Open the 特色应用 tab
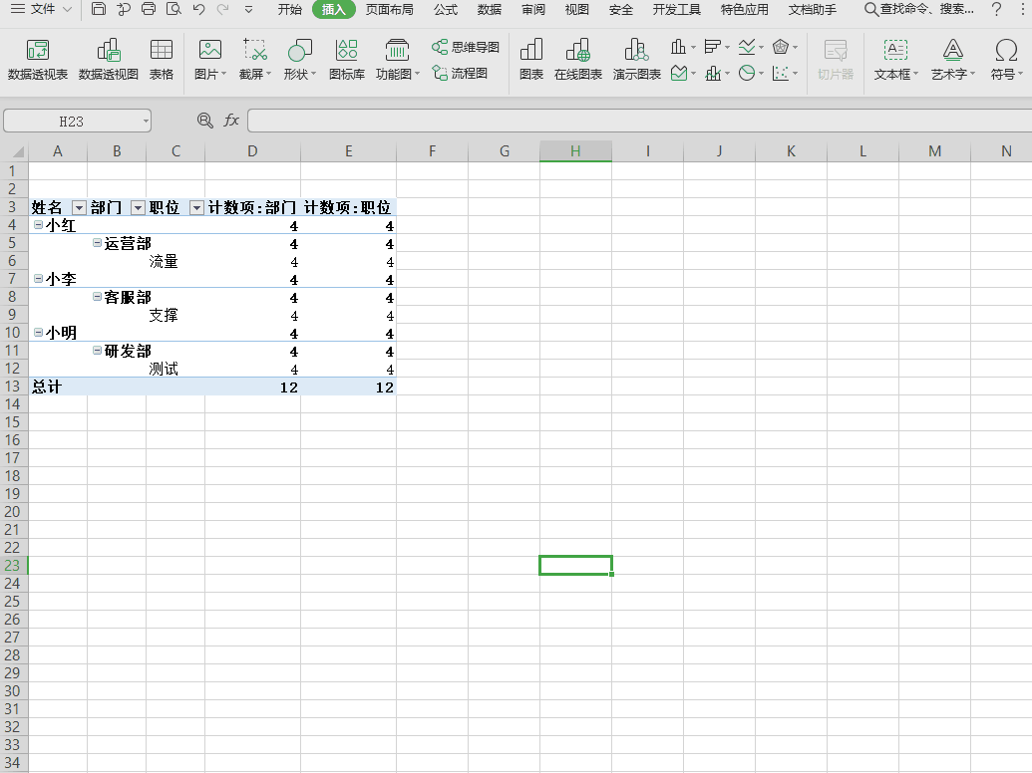The image size is (1032, 773). [745, 10]
